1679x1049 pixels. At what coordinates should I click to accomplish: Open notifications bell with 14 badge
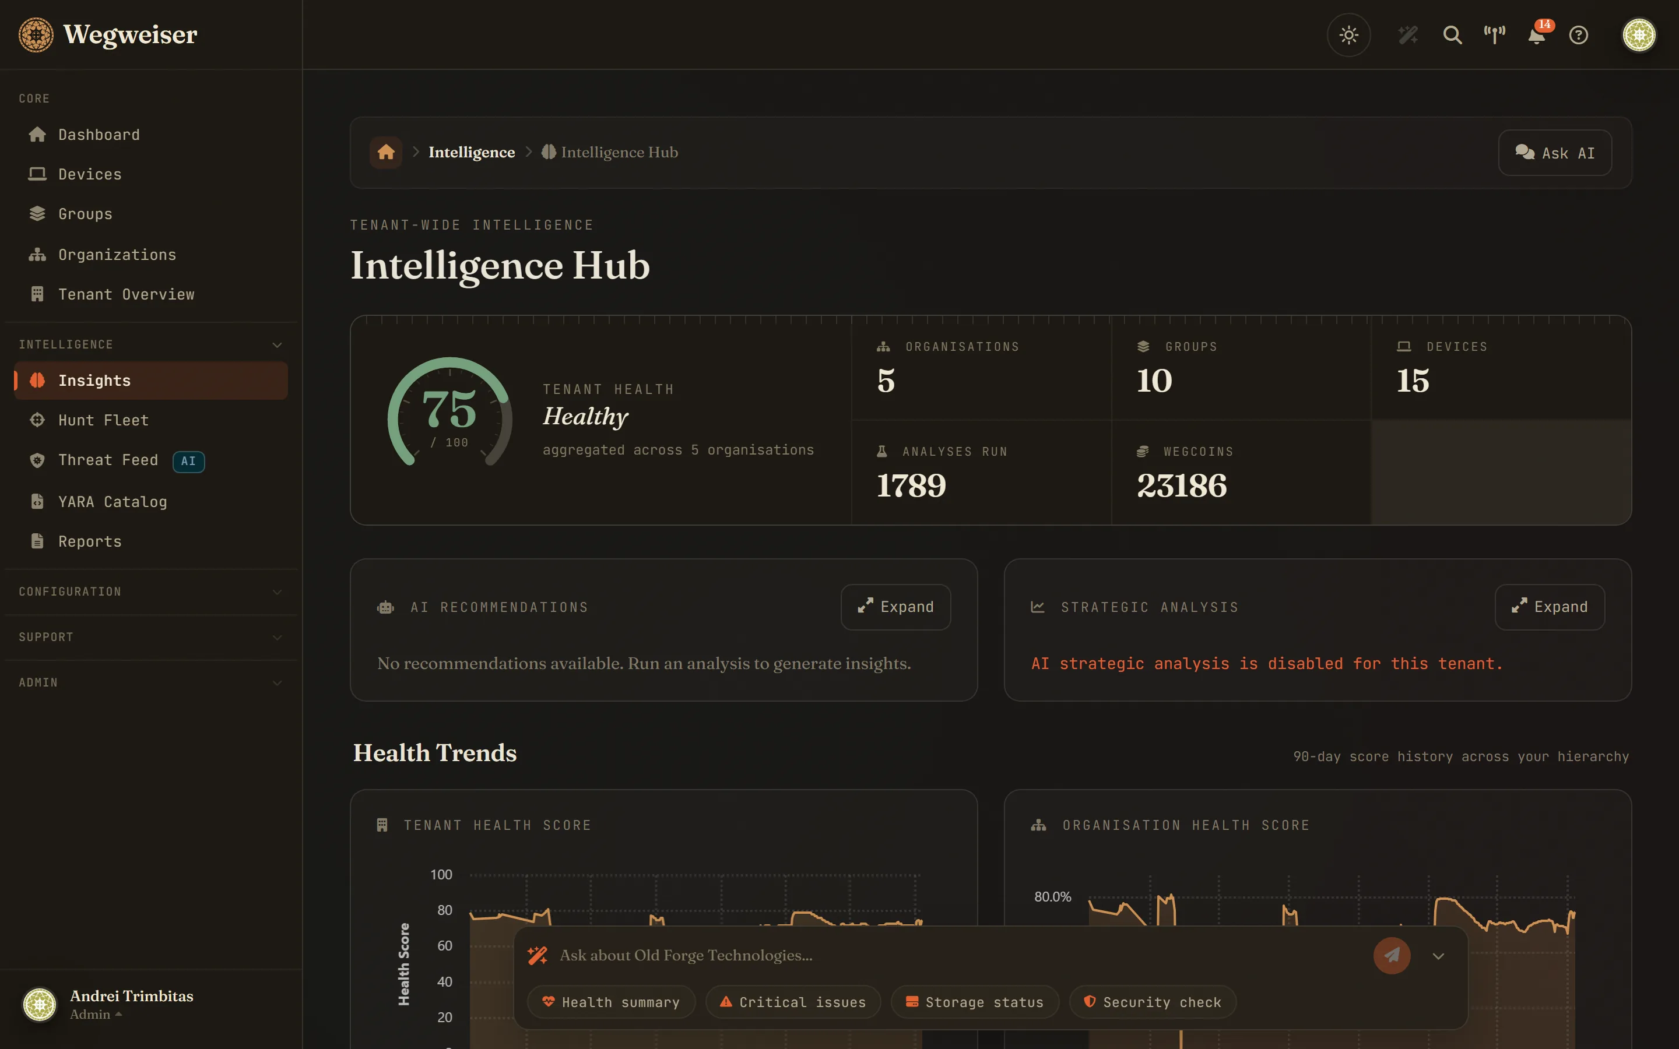pos(1537,35)
